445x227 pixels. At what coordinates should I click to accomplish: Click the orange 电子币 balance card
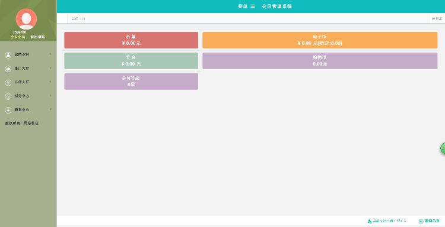click(x=320, y=40)
